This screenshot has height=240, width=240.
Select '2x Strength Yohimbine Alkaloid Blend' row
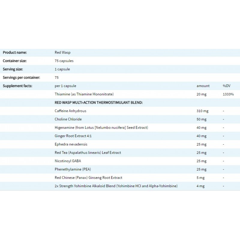(120, 186)
